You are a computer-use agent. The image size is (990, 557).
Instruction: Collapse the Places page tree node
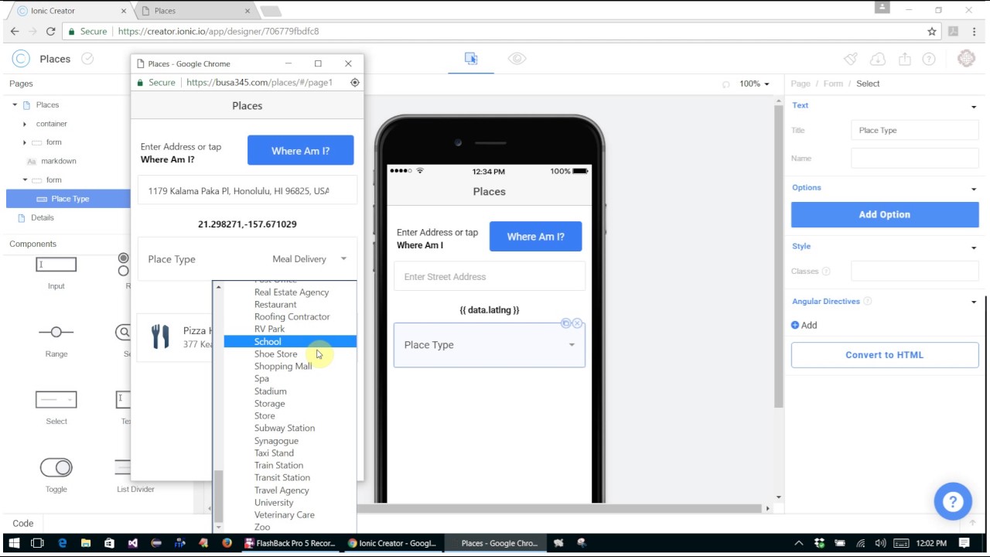click(x=15, y=105)
